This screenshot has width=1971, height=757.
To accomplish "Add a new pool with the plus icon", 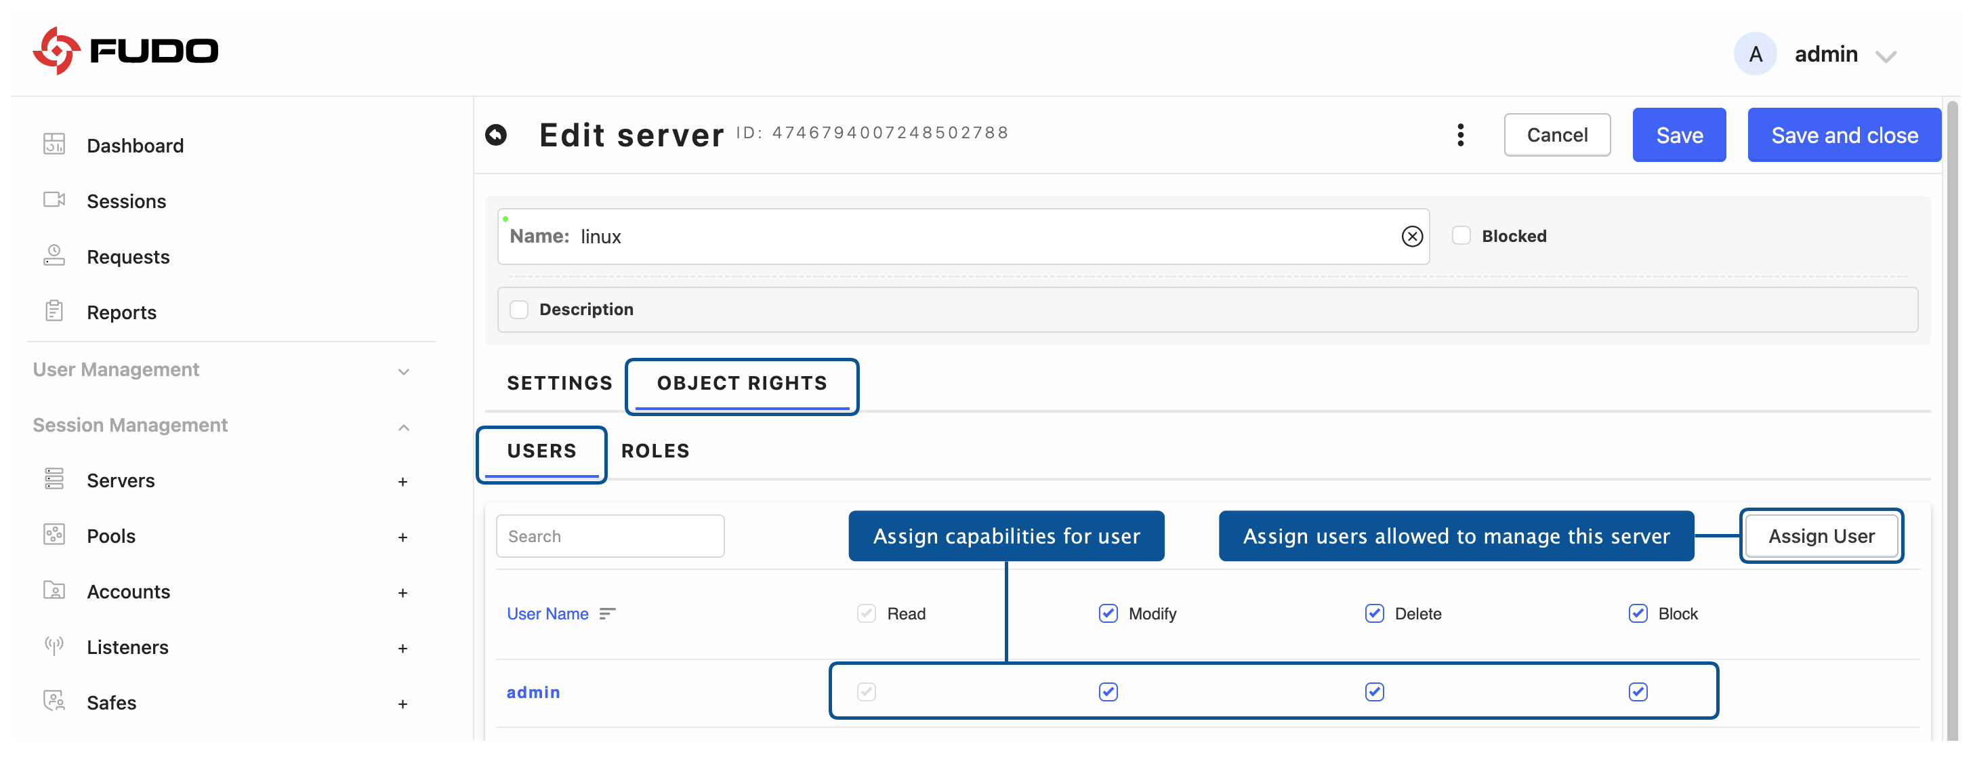I will (x=402, y=537).
